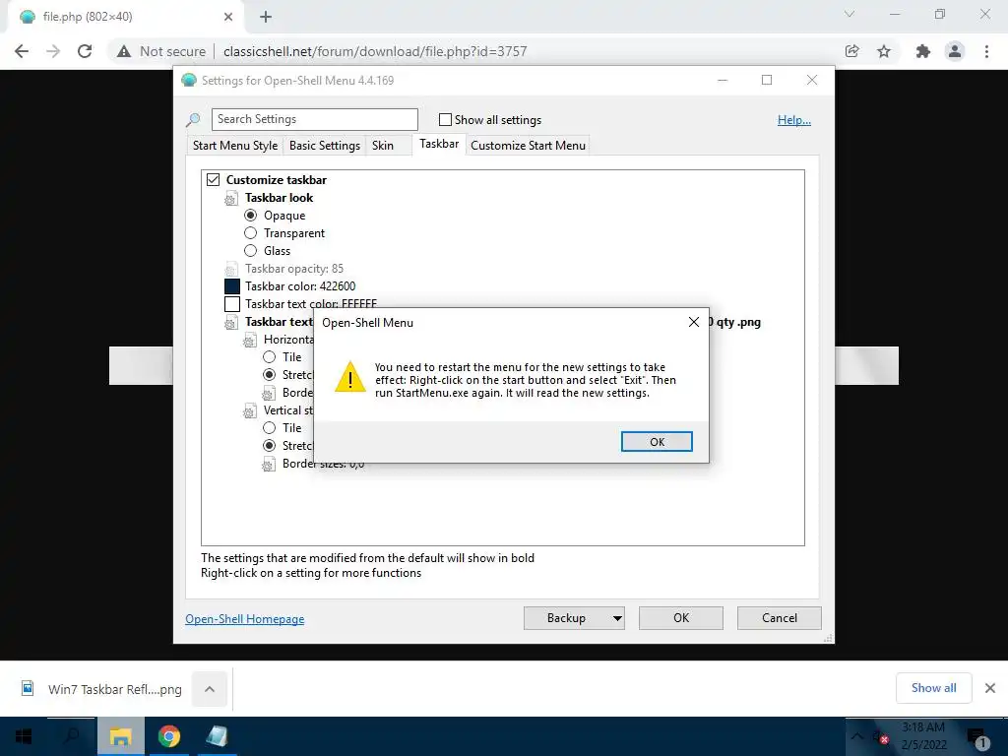Click the Vertical stretching gear icon

(x=250, y=411)
